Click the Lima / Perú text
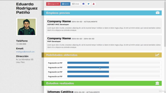Screen dimensions: 166x93 tap(20, 62)
